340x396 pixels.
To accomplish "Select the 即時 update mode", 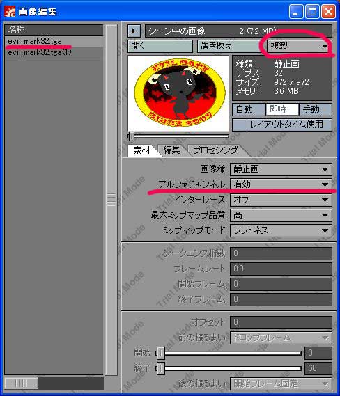I will (282, 109).
